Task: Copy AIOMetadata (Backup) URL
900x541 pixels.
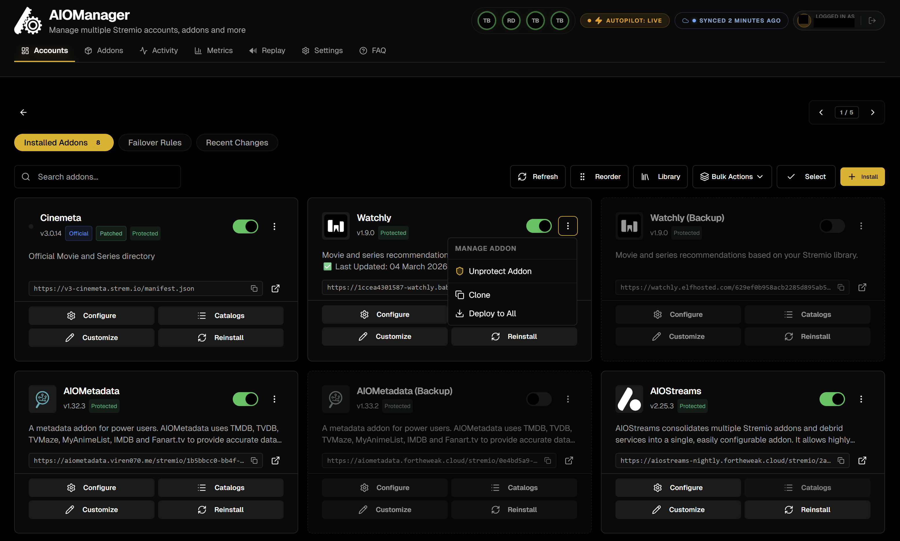Action: 548,460
